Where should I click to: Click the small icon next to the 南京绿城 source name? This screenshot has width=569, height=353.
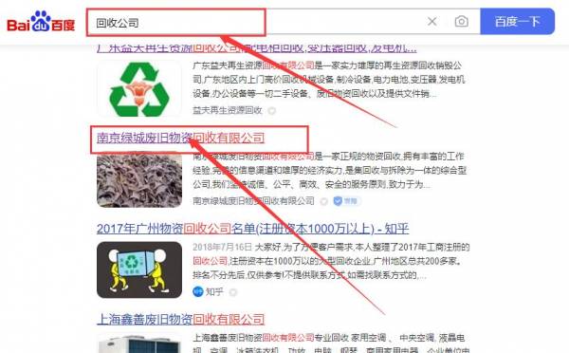click(x=323, y=201)
